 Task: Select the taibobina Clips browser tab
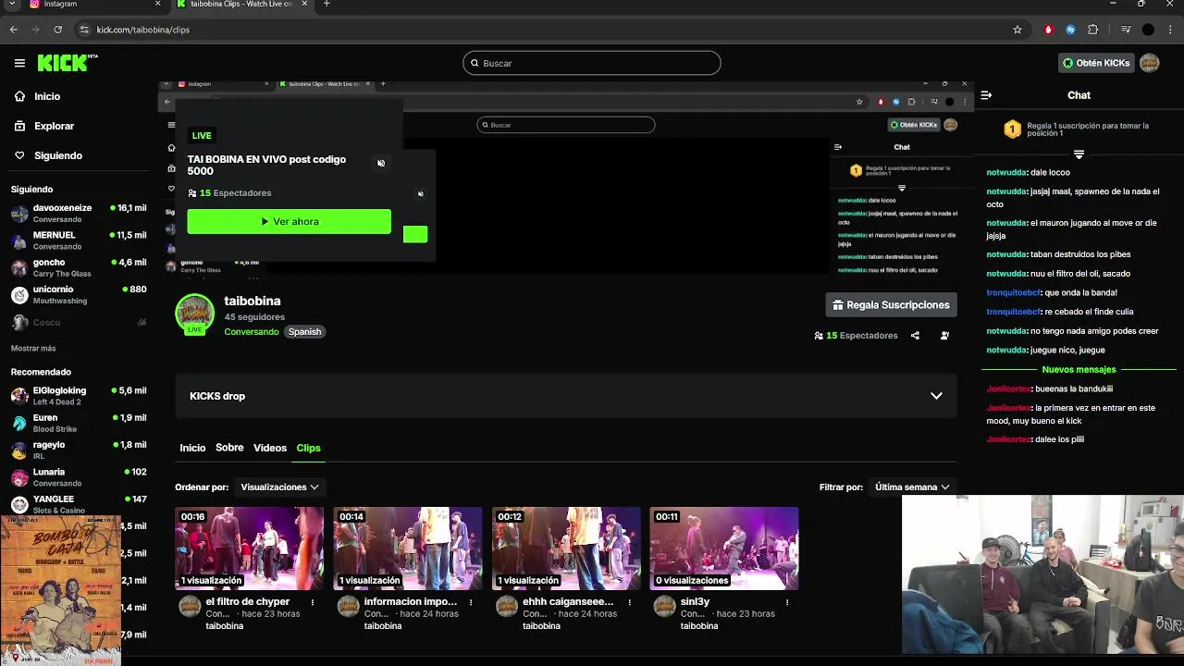[x=242, y=4]
